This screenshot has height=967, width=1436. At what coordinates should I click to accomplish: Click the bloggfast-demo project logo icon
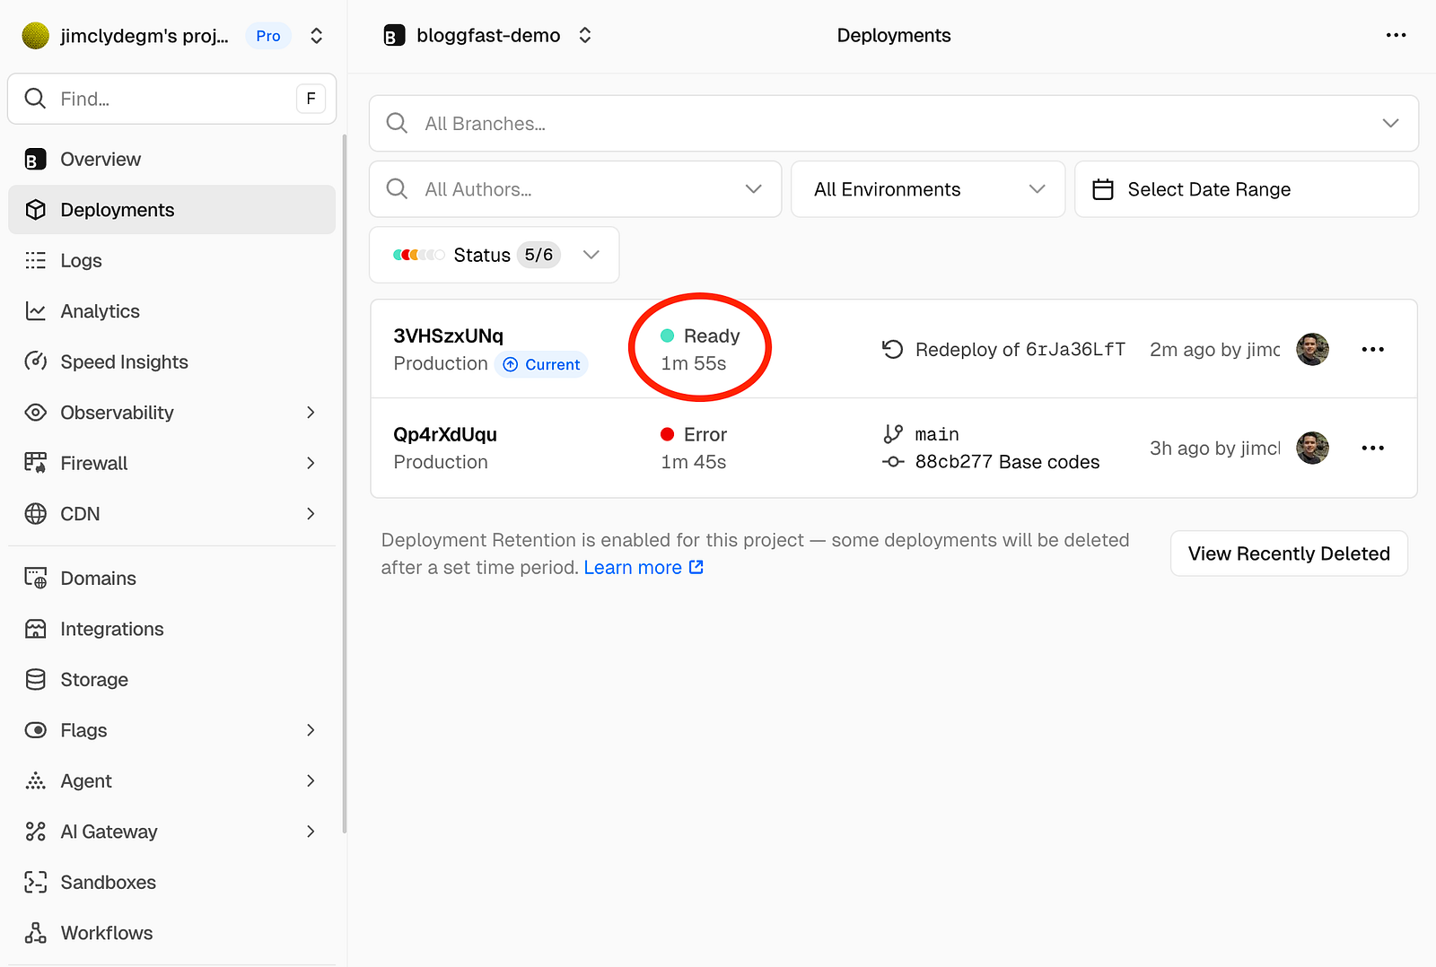point(394,36)
